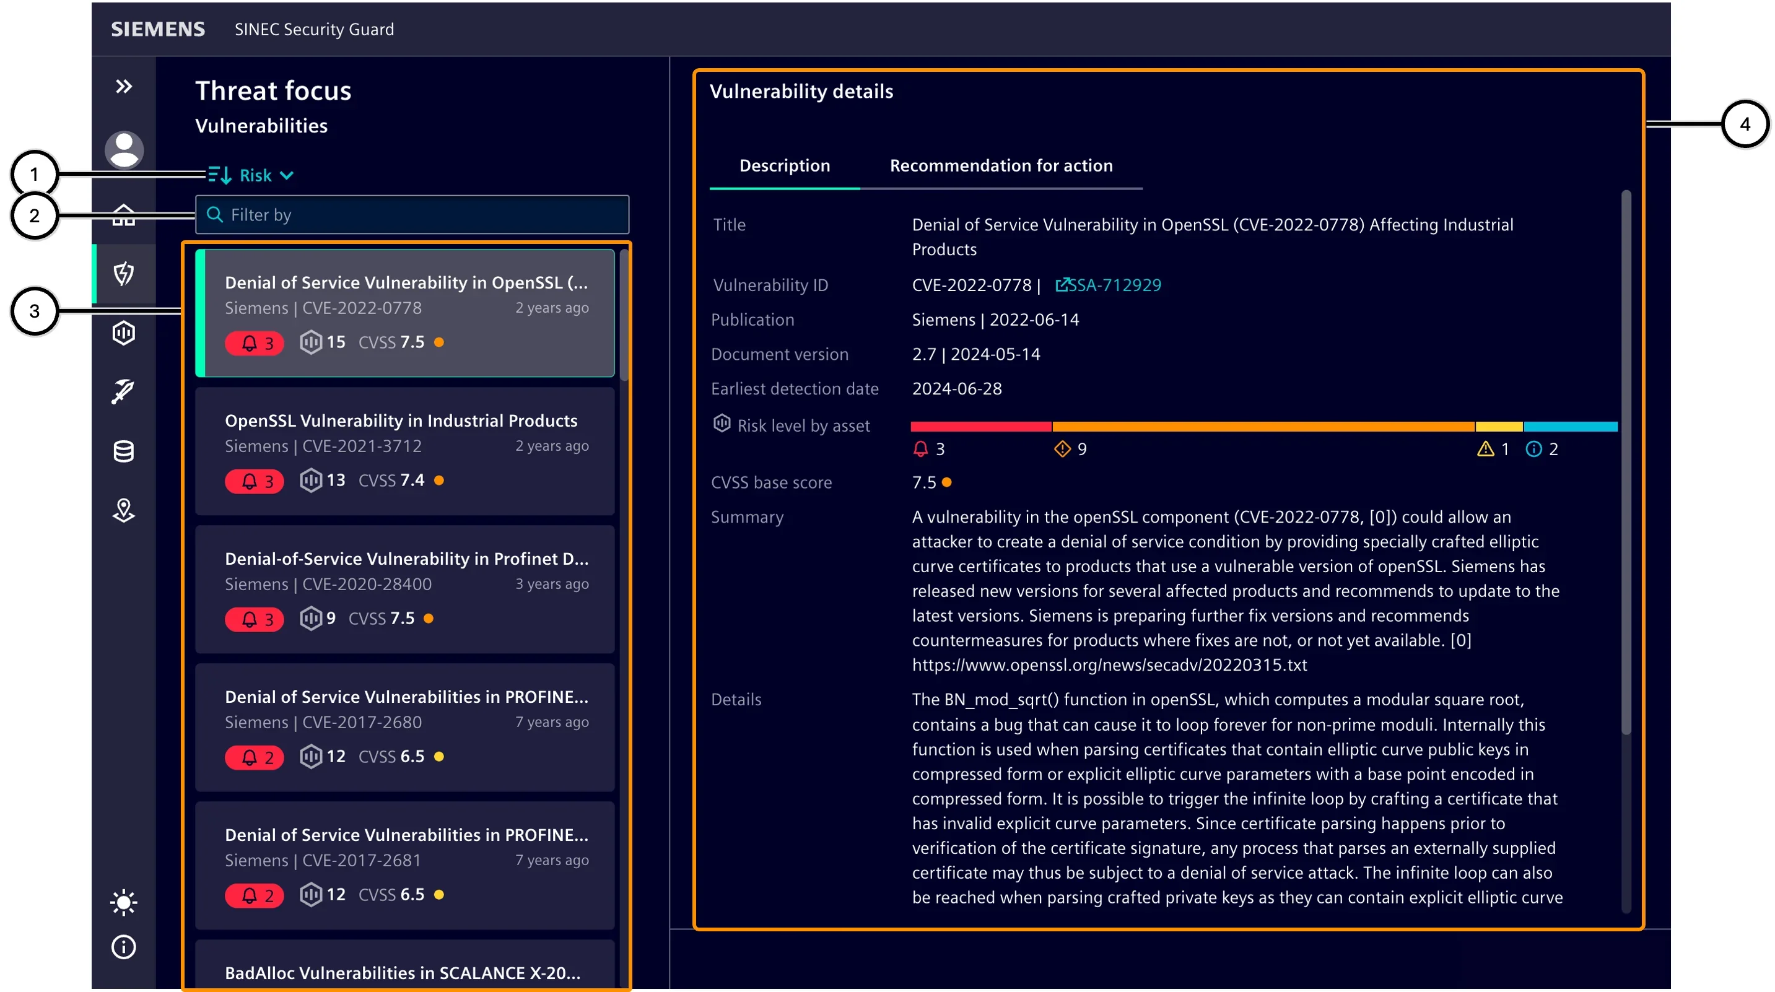Click the details panel vertical scrollbar
The height and width of the screenshot is (992, 1775).
point(1627,463)
